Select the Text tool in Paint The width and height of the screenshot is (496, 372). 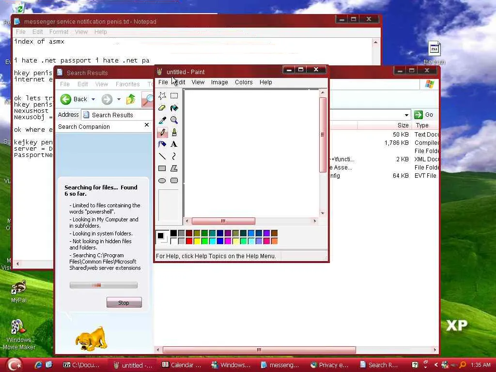click(174, 144)
